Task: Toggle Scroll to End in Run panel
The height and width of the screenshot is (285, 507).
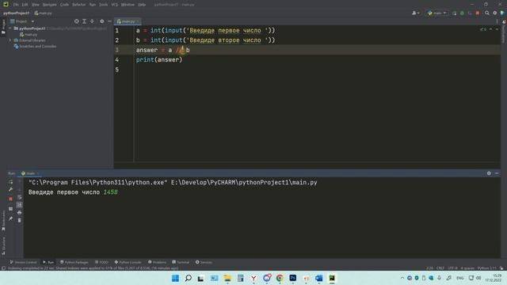Action: pos(19,205)
